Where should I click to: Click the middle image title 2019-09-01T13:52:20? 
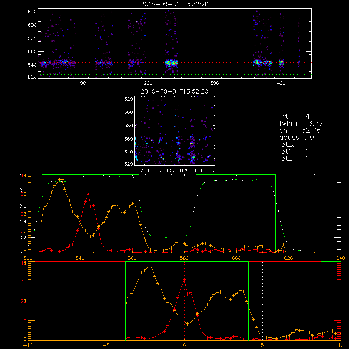(x=175, y=91)
